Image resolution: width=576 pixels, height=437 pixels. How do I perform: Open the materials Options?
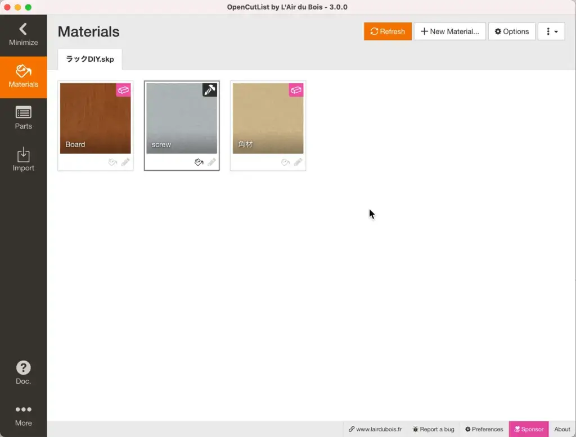(512, 31)
